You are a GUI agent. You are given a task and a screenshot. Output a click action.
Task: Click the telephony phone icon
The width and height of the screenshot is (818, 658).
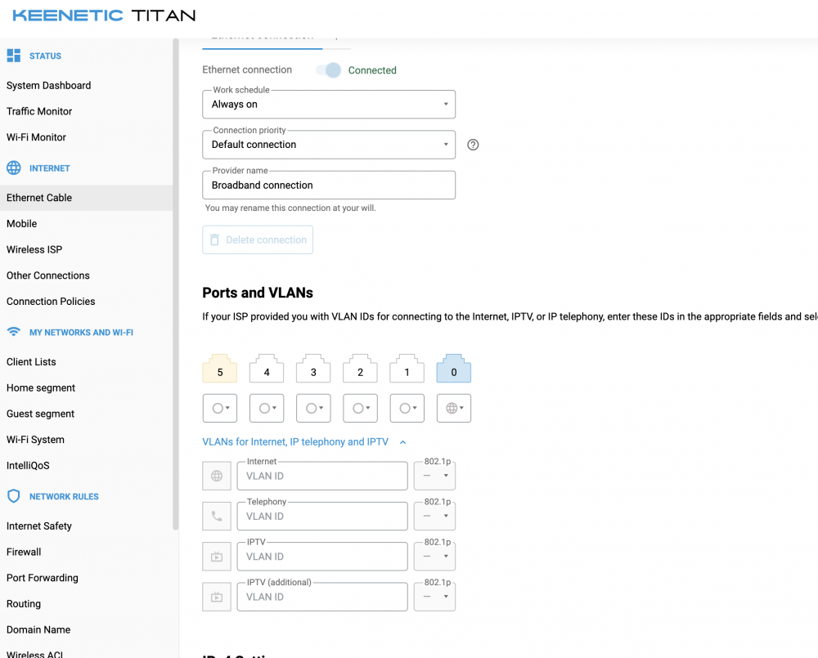tap(217, 516)
